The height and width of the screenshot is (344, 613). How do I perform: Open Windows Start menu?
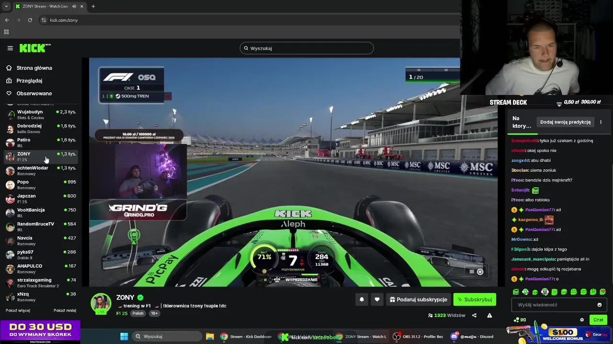[124, 336]
